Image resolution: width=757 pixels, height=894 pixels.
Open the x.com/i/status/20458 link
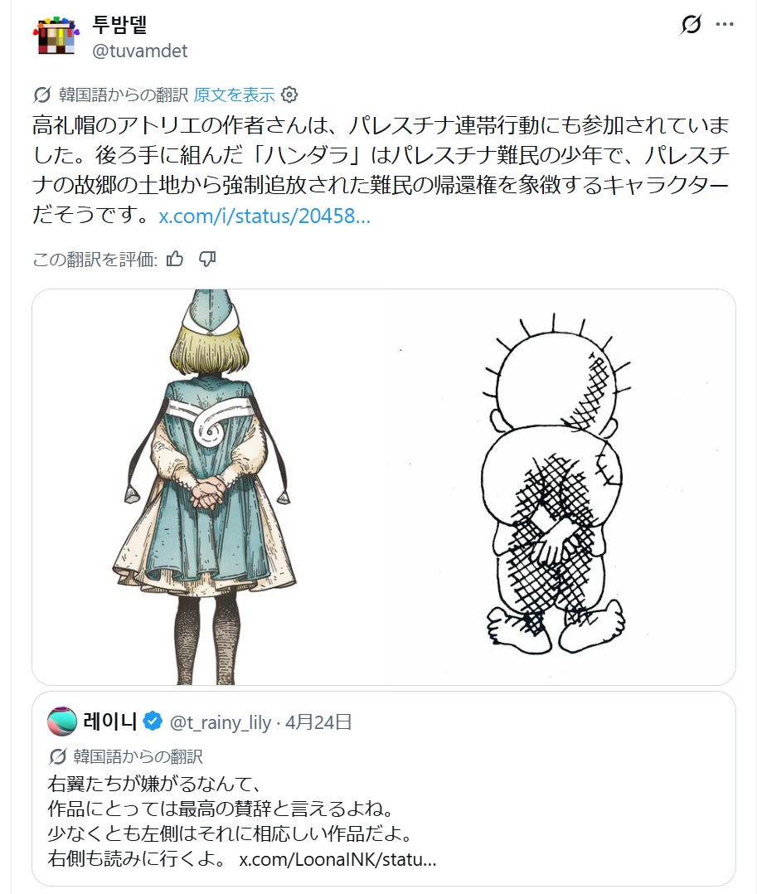point(264,216)
